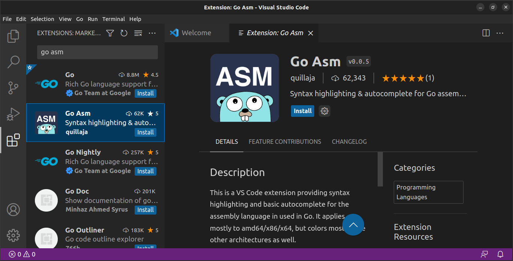Select the Go Nightly extension entry
Viewport: 513px width, 261px height.
(x=95, y=161)
